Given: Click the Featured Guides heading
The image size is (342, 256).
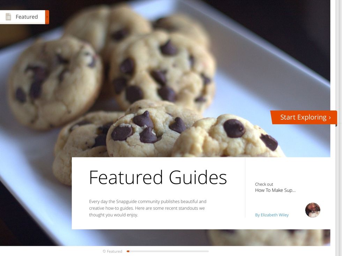Looking at the screenshot, I should click(158, 177).
